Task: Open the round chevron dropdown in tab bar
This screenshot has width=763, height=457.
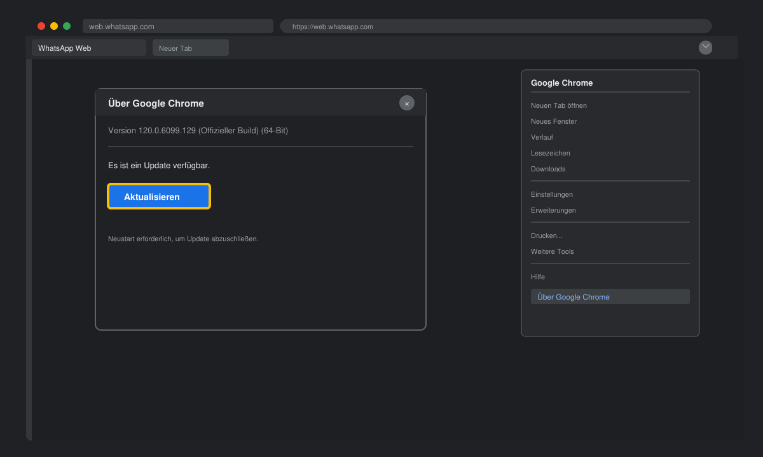Action: 706,48
